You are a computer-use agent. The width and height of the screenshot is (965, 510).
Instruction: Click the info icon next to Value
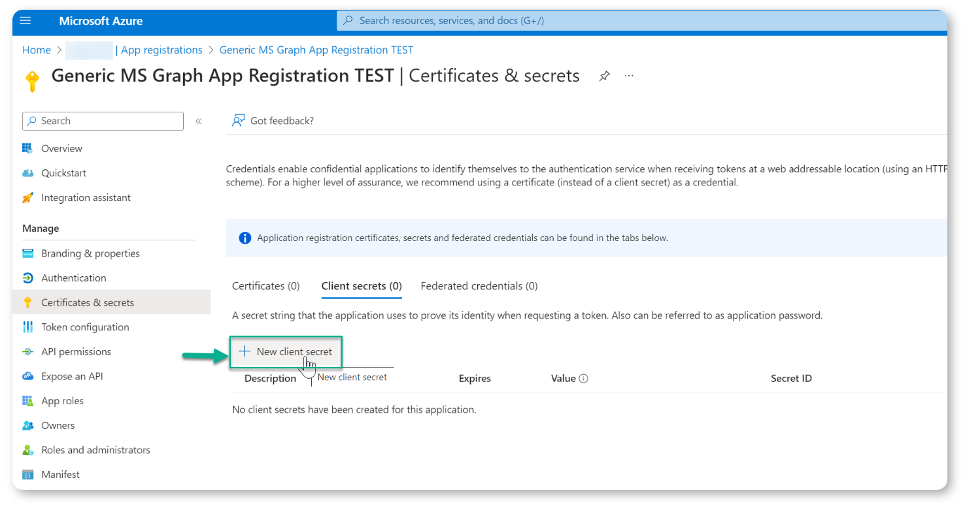click(x=584, y=379)
